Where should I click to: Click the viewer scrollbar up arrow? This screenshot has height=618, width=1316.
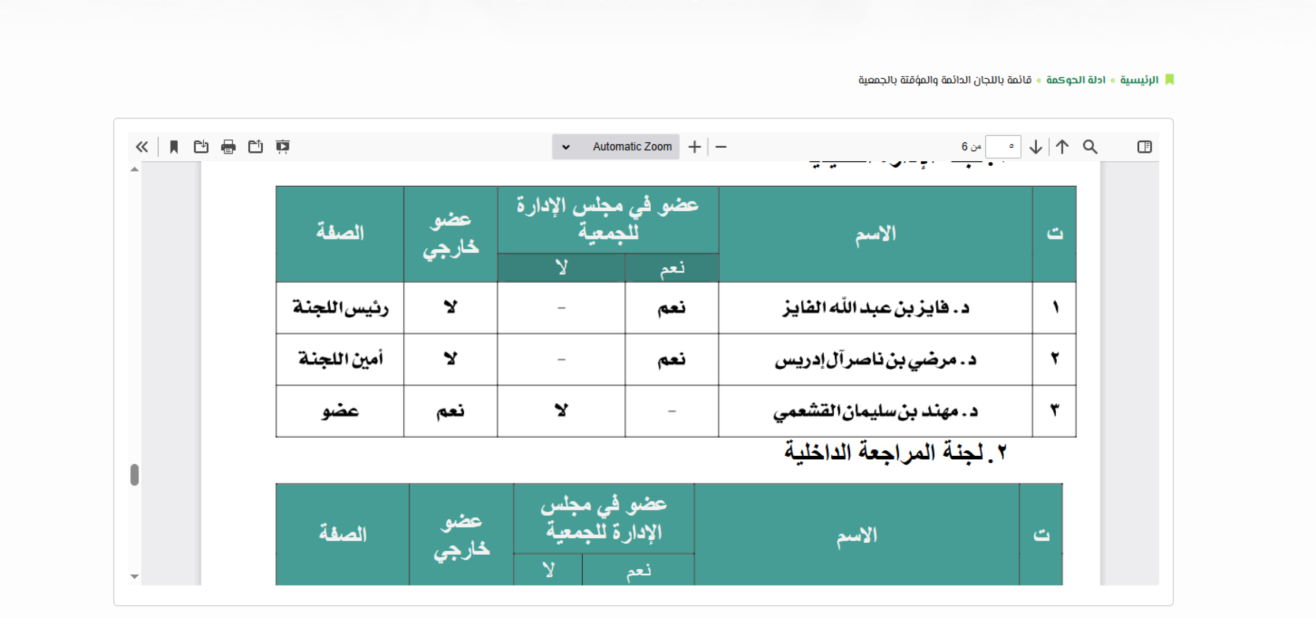(x=134, y=169)
